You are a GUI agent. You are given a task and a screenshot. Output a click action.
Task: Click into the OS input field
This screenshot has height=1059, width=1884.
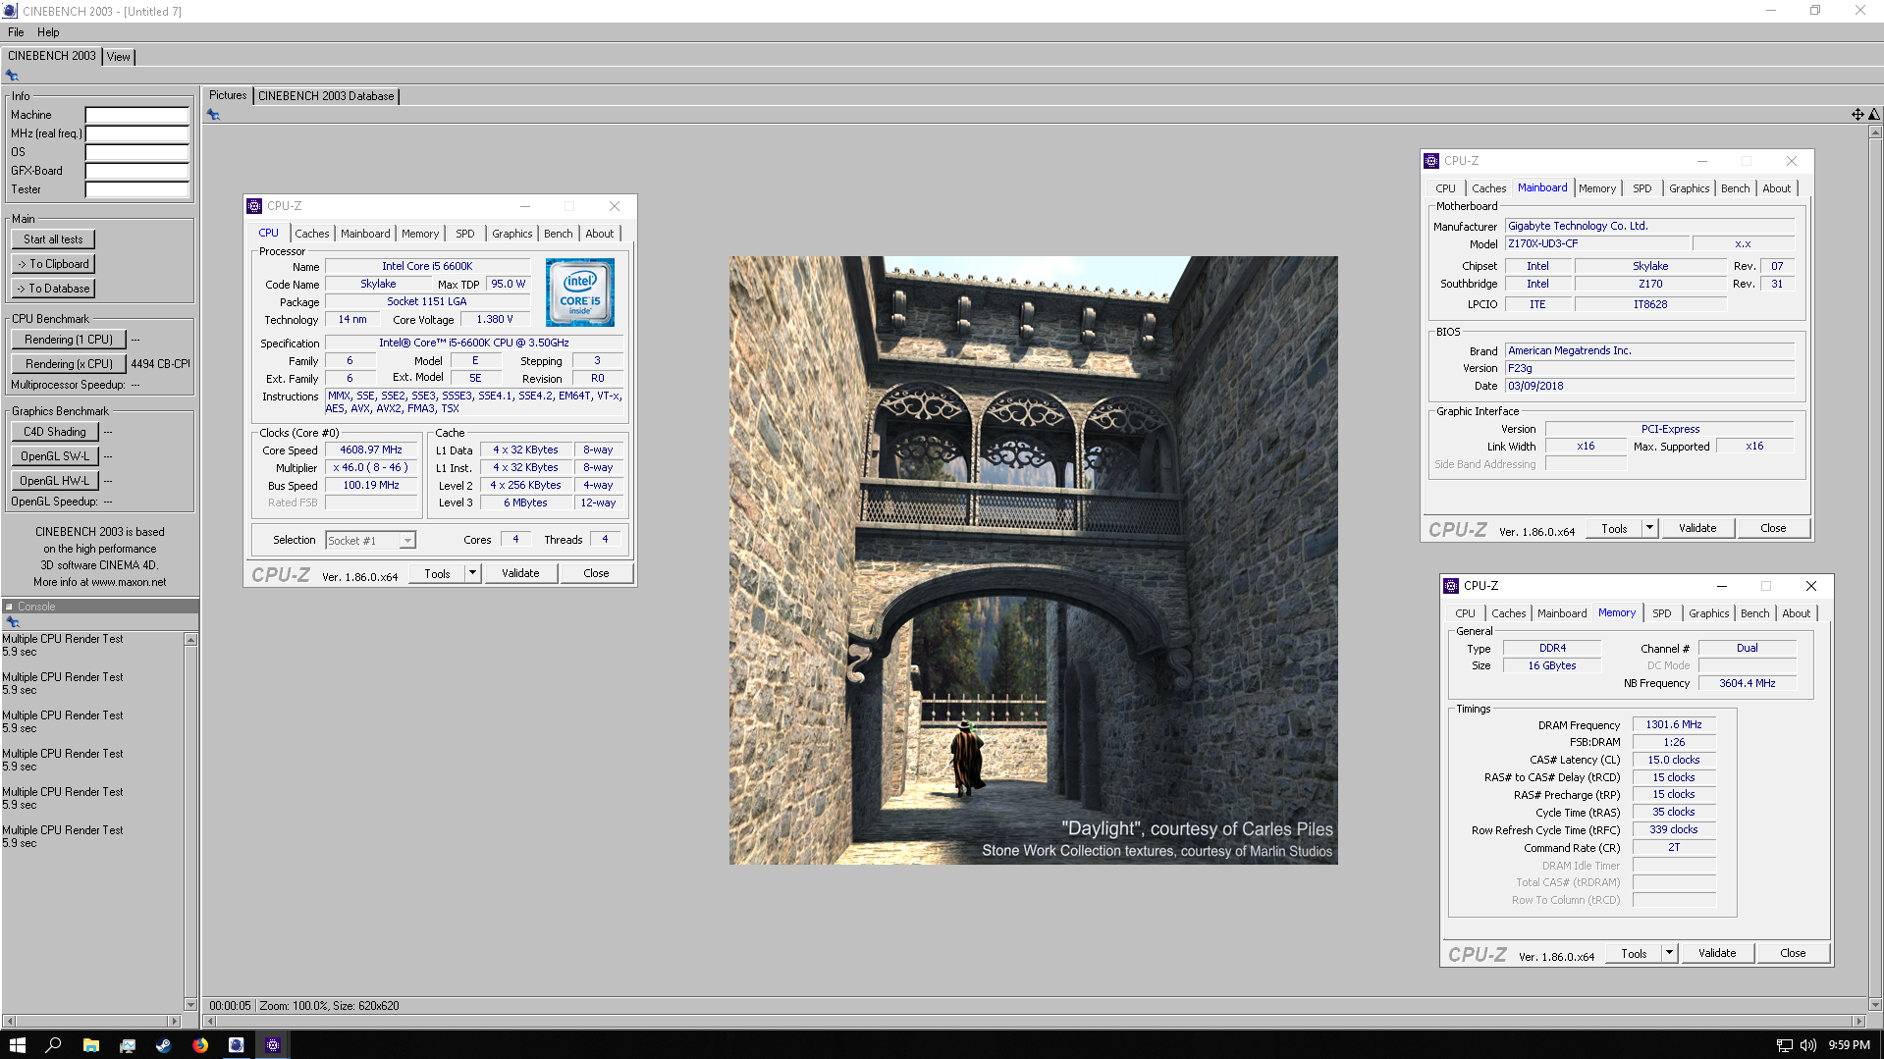click(136, 152)
